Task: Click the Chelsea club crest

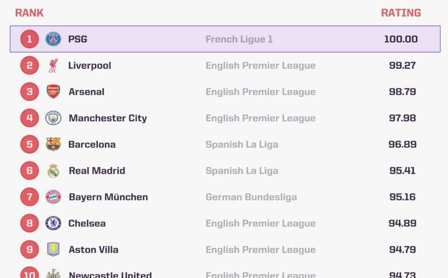Action: (53, 223)
